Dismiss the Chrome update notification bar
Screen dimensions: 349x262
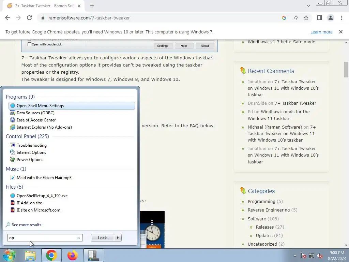340,32
